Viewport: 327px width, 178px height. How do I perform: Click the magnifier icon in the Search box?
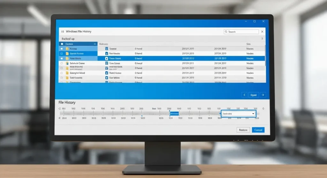(x=226, y=32)
